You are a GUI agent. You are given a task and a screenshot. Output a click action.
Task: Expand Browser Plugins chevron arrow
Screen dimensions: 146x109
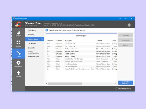point(42,39)
